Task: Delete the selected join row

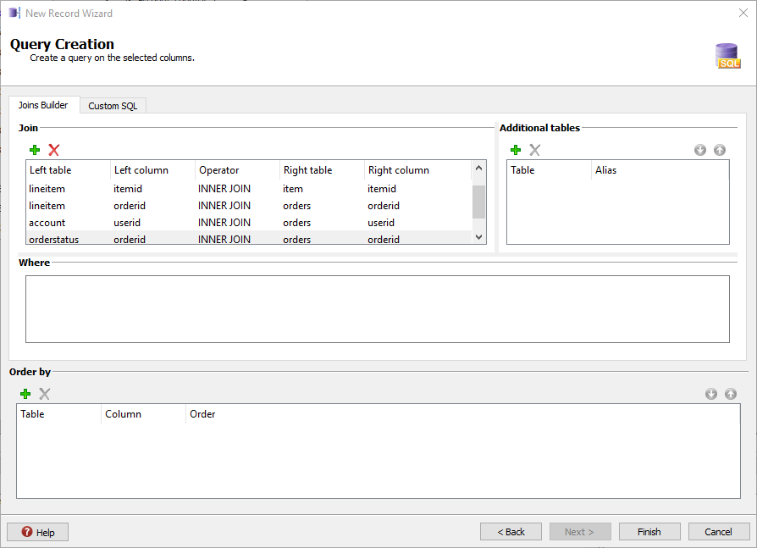Action: pyautogui.click(x=52, y=150)
